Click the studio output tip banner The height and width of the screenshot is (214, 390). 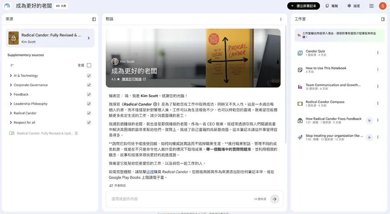click(x=339, y=35)
